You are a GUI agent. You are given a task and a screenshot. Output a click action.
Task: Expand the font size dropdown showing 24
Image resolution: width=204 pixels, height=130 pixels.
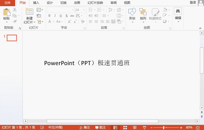pyautogui.click(x=84, y=10)
